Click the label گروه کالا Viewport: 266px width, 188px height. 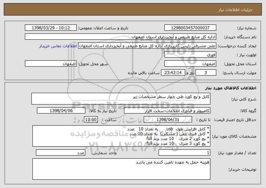pos(248,111)
